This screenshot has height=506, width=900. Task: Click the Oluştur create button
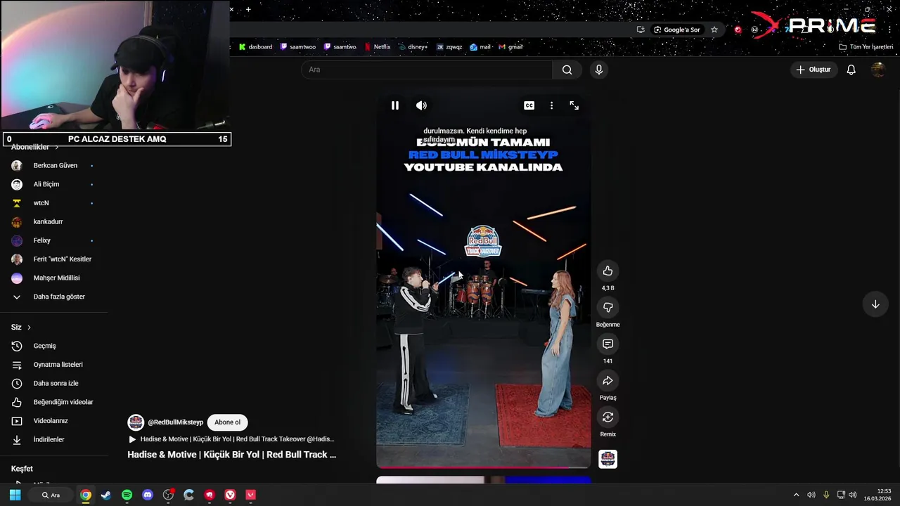[x=814, y=70]
